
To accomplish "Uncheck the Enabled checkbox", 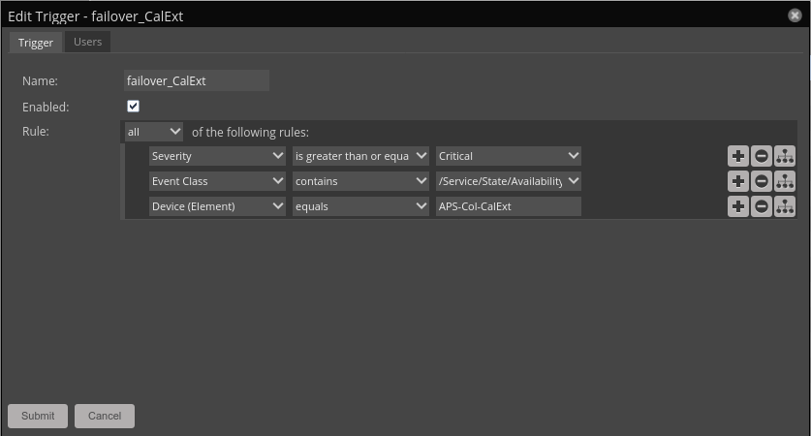I will point(134,107).
